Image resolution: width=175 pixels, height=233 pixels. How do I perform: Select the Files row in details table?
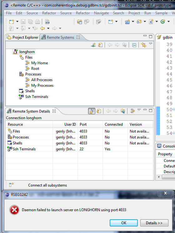[x=80, y=131]
